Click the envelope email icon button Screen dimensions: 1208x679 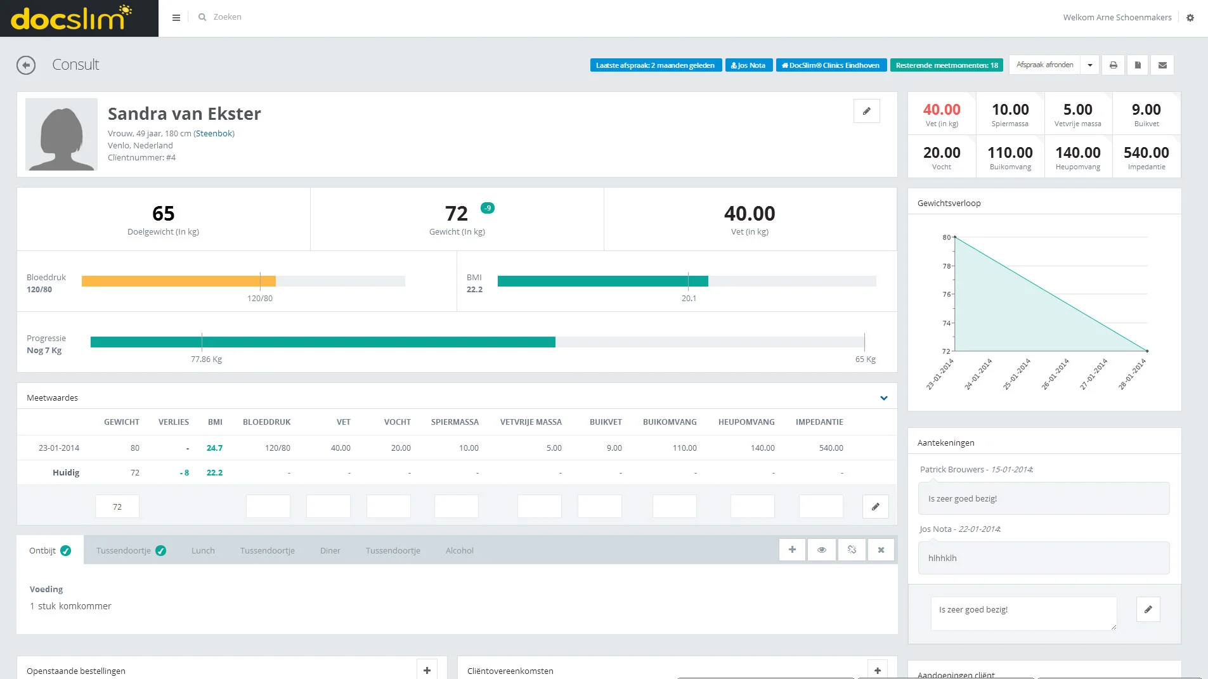pyautogui.click(x=1162, y=65)
